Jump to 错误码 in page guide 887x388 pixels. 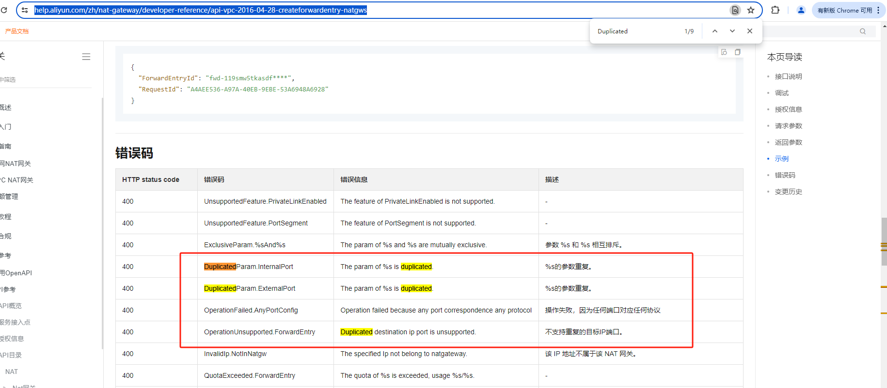coord(785,175)
